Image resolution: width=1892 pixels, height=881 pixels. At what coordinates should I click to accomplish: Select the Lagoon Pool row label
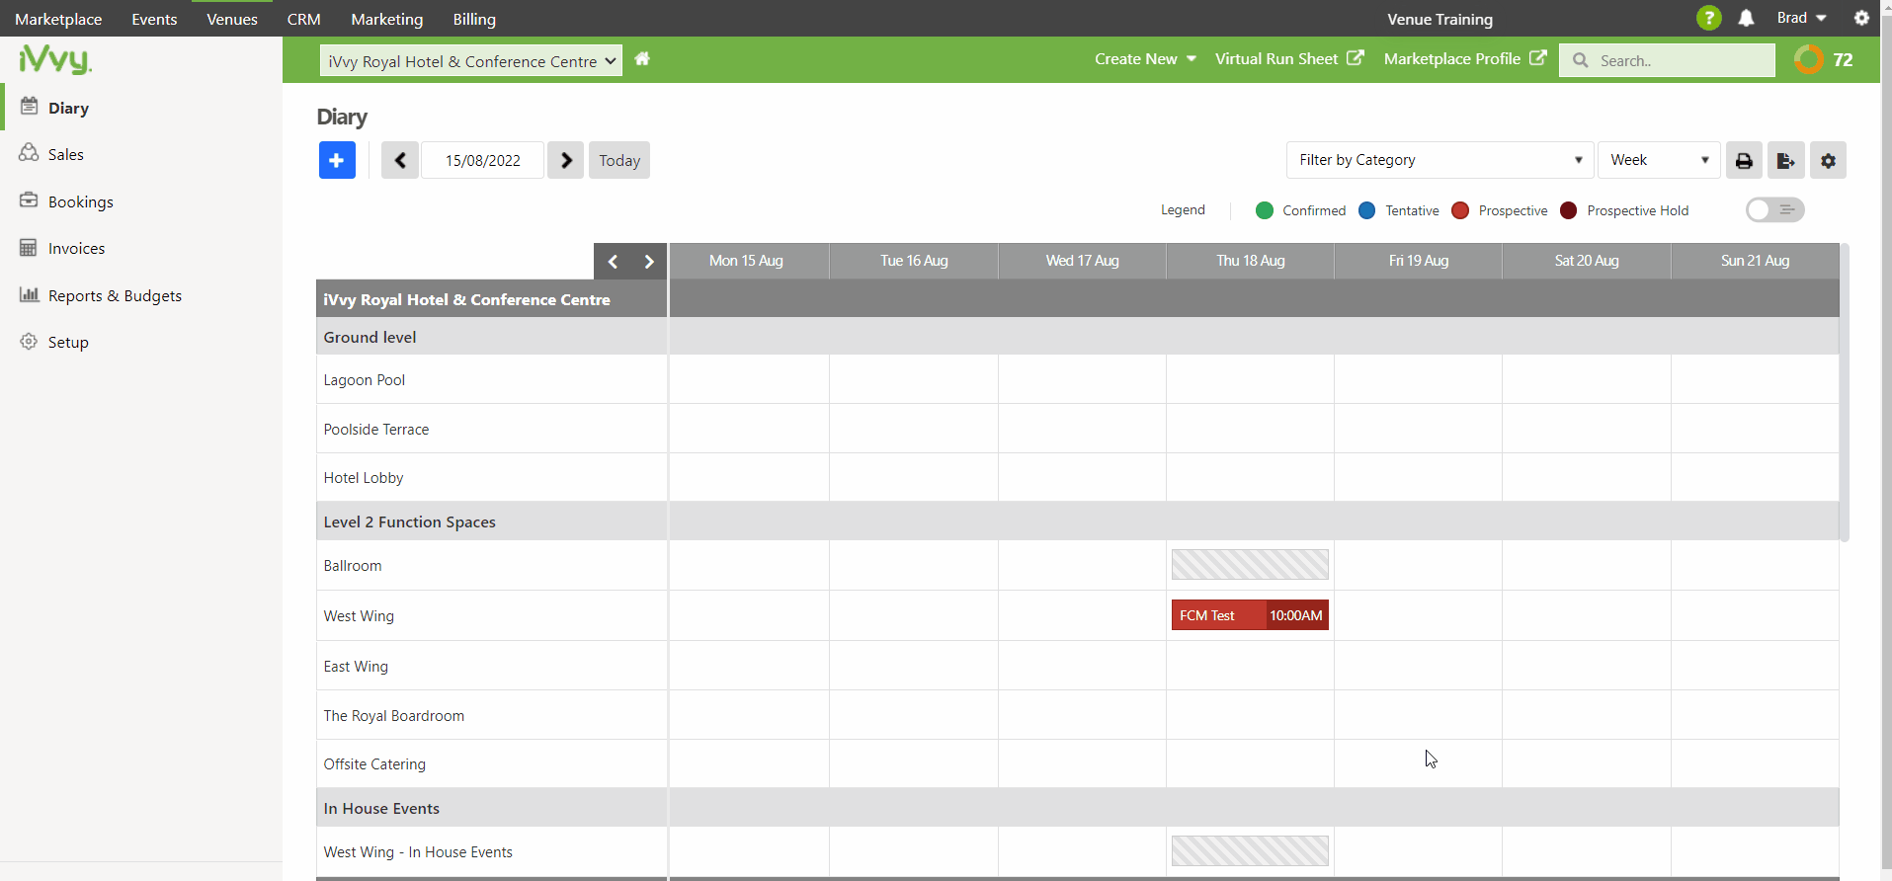365,380
